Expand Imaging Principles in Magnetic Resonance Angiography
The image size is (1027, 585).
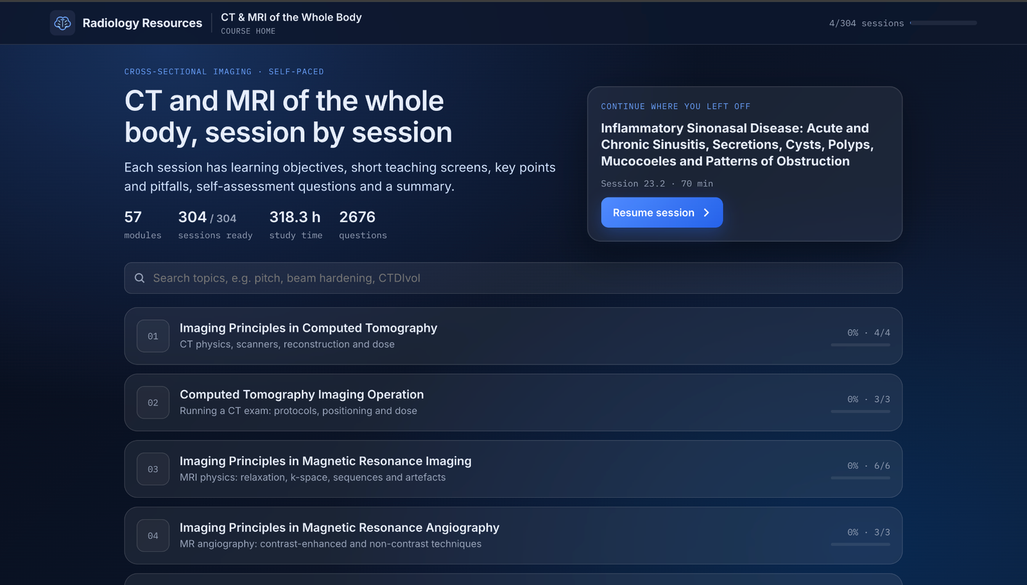pyautogui.click(x=513, y=536)
